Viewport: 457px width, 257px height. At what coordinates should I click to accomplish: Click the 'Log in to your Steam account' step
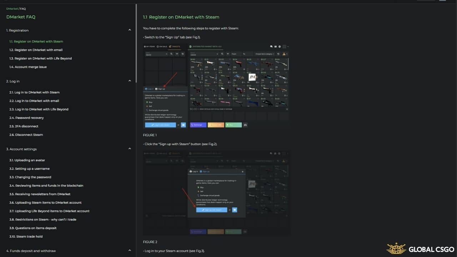[174, 251]
